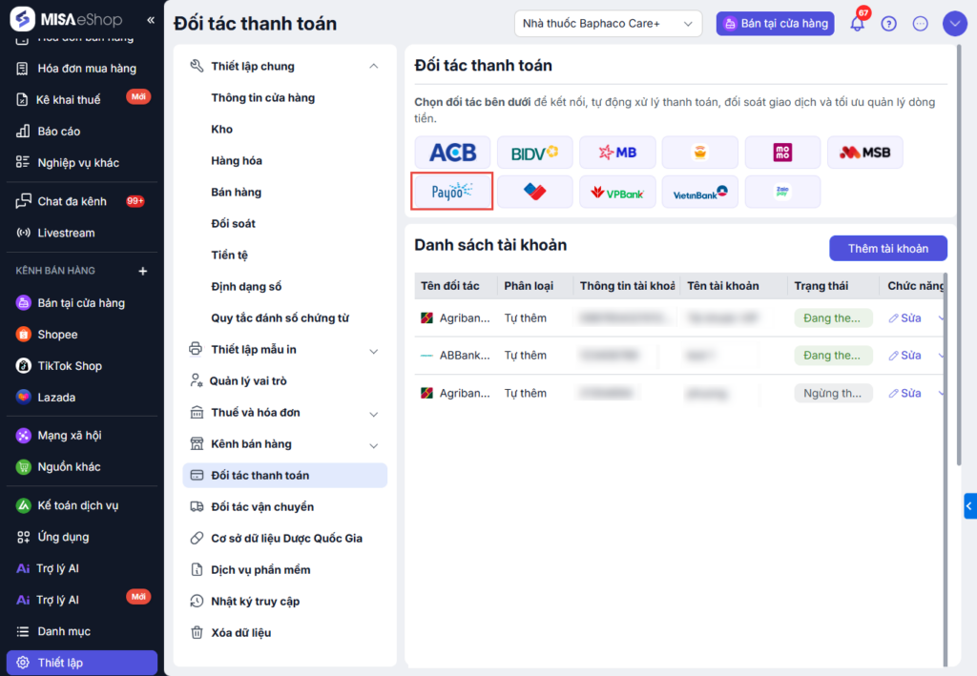Select the MoMo payment partner tile
The width and height of the screenshot is (977, 676).
(782, 153)
